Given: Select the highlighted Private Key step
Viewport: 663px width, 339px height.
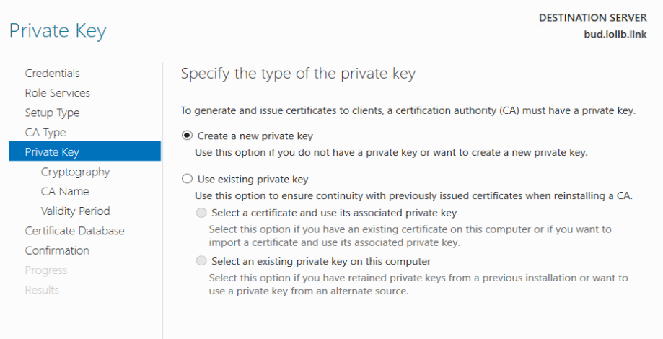Looking at the screenshot, I should [84, 151].
